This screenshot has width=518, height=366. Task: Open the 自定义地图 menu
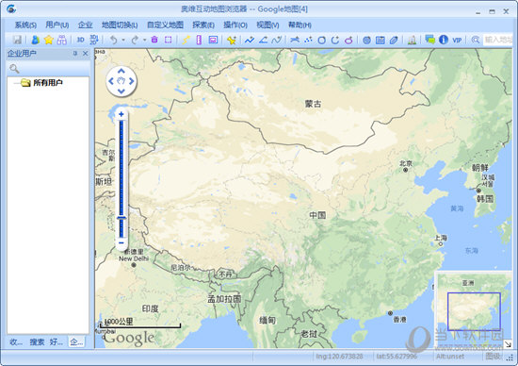pyautogui.click(x=165, y=25)
